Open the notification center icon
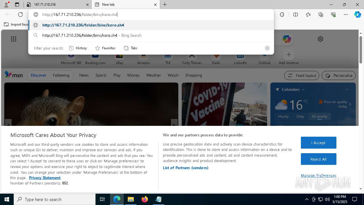Image resolution: width=364 pixels, height=205 pixels. (355, 199)
